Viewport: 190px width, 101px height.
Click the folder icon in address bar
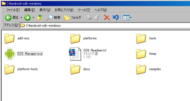(x=22, y=25)
